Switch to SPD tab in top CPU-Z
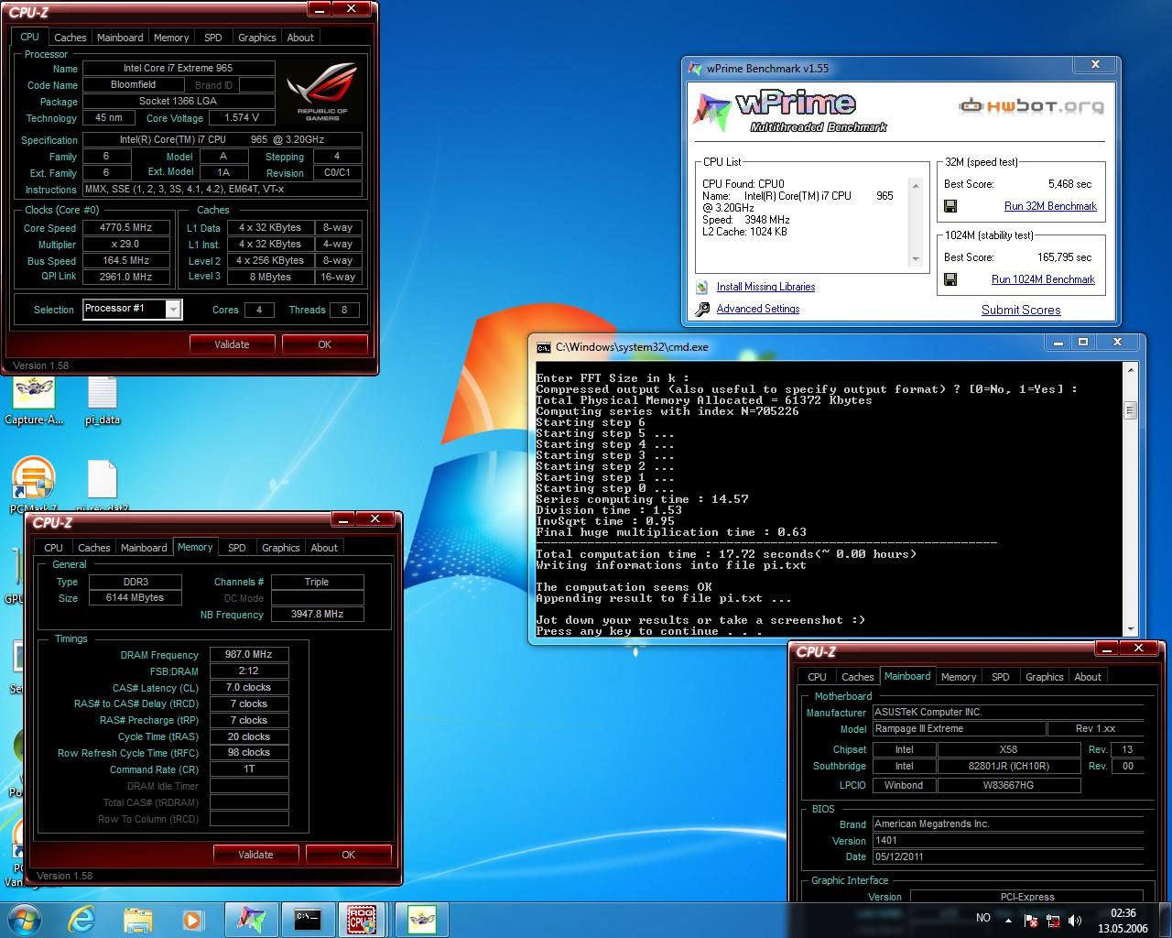Image resolution: width=1172 pixels, height=938 pixels. [213, 38]
